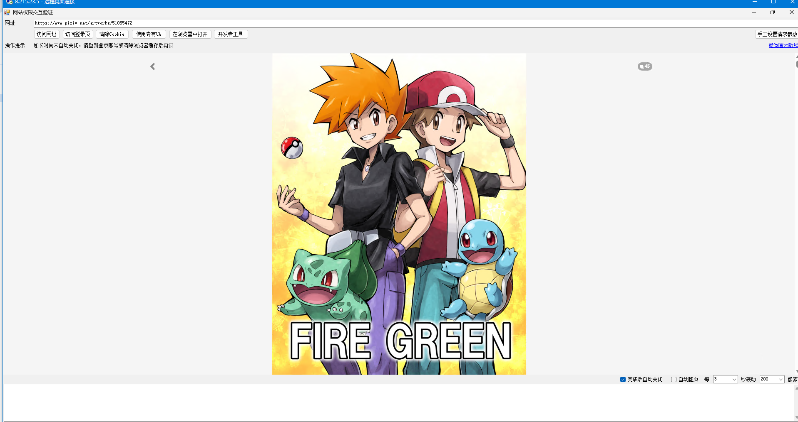Toggle the 完成后自动关闭 checkbox
The width and height of the screenshot is (798, 422).
click(x=623, y=379)
